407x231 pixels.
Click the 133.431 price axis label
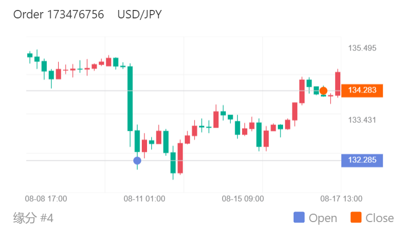pos(362,120)
